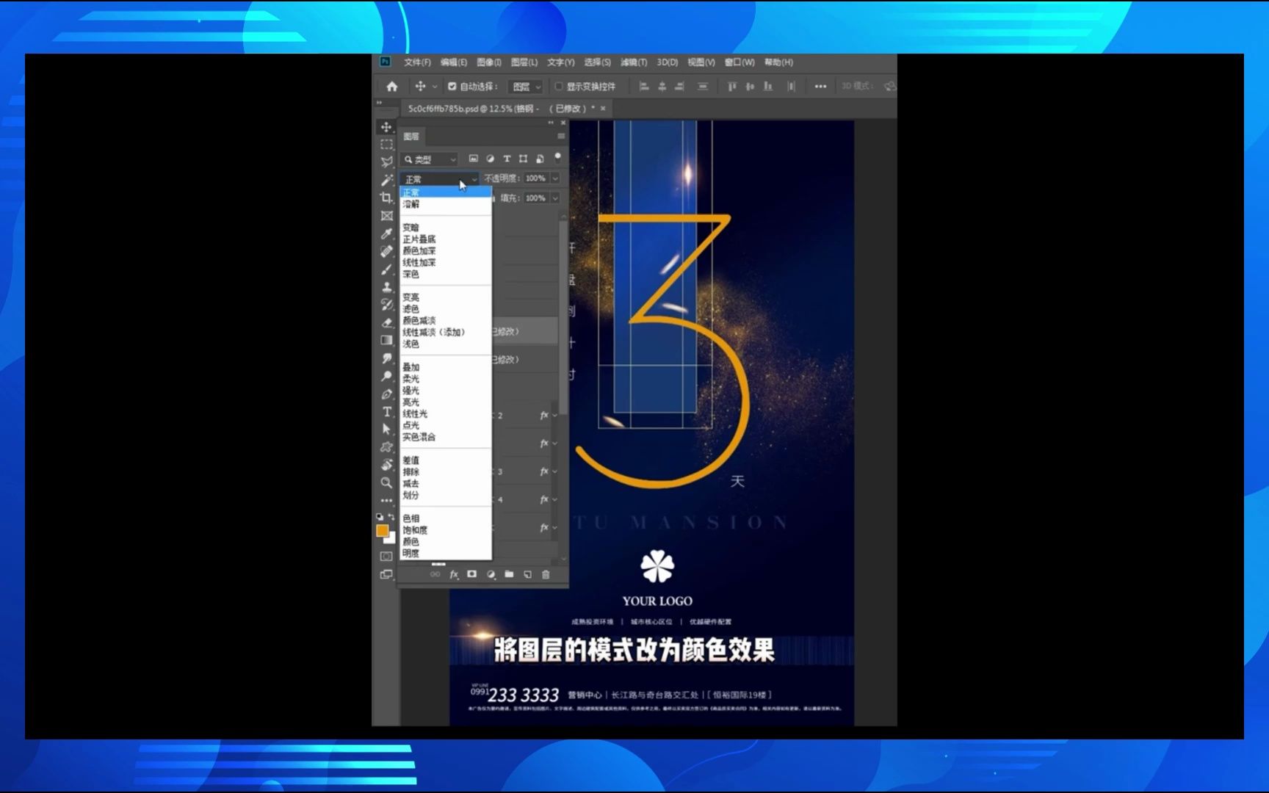Open the 不透明度 100% dropdown arrow
Image resolution: width=1269 pixels, height=793 pixels.
coord(555,178)
